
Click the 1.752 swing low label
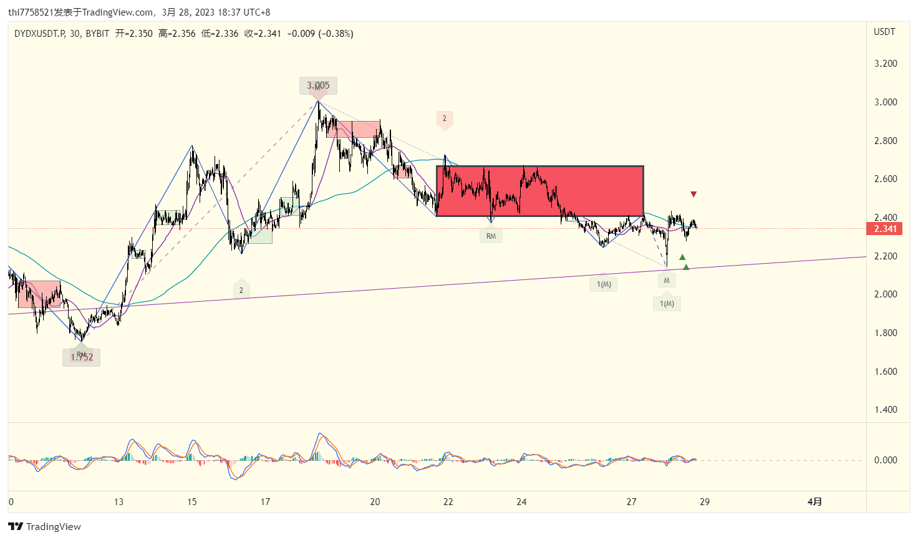pos(82,357)
